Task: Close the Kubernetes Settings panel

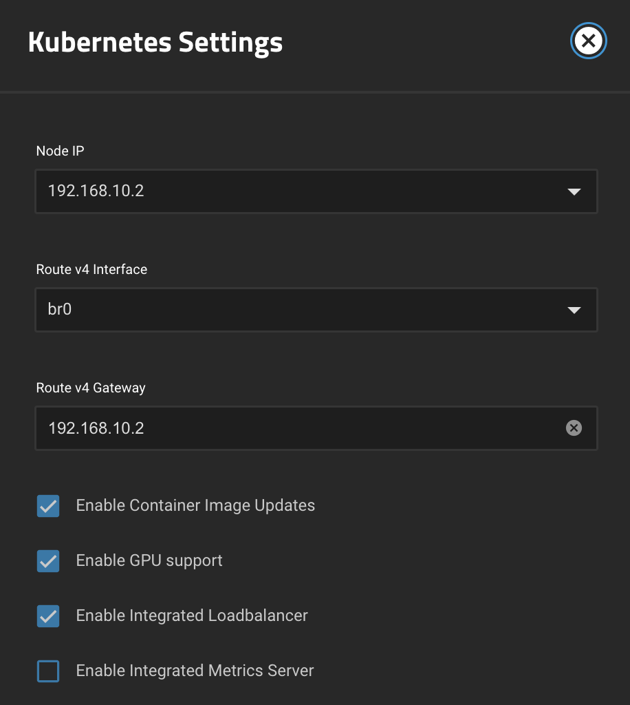Action: 588,41
